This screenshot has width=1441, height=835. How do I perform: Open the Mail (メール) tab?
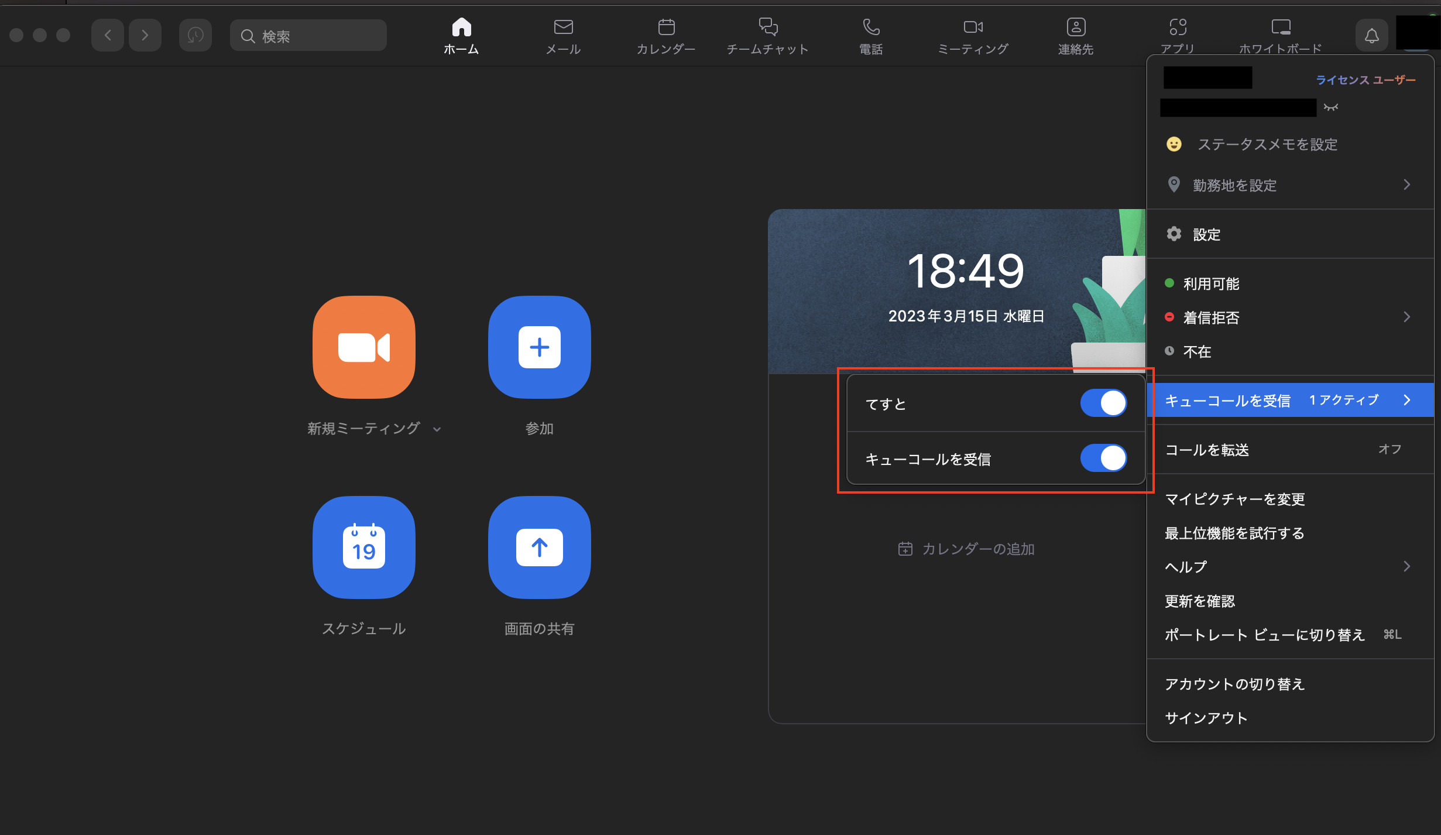point(563,36)
